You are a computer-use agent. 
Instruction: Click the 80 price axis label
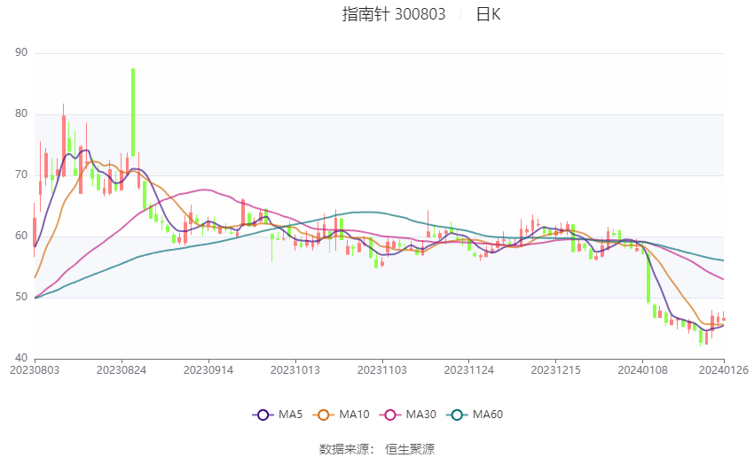pos(21,113)
